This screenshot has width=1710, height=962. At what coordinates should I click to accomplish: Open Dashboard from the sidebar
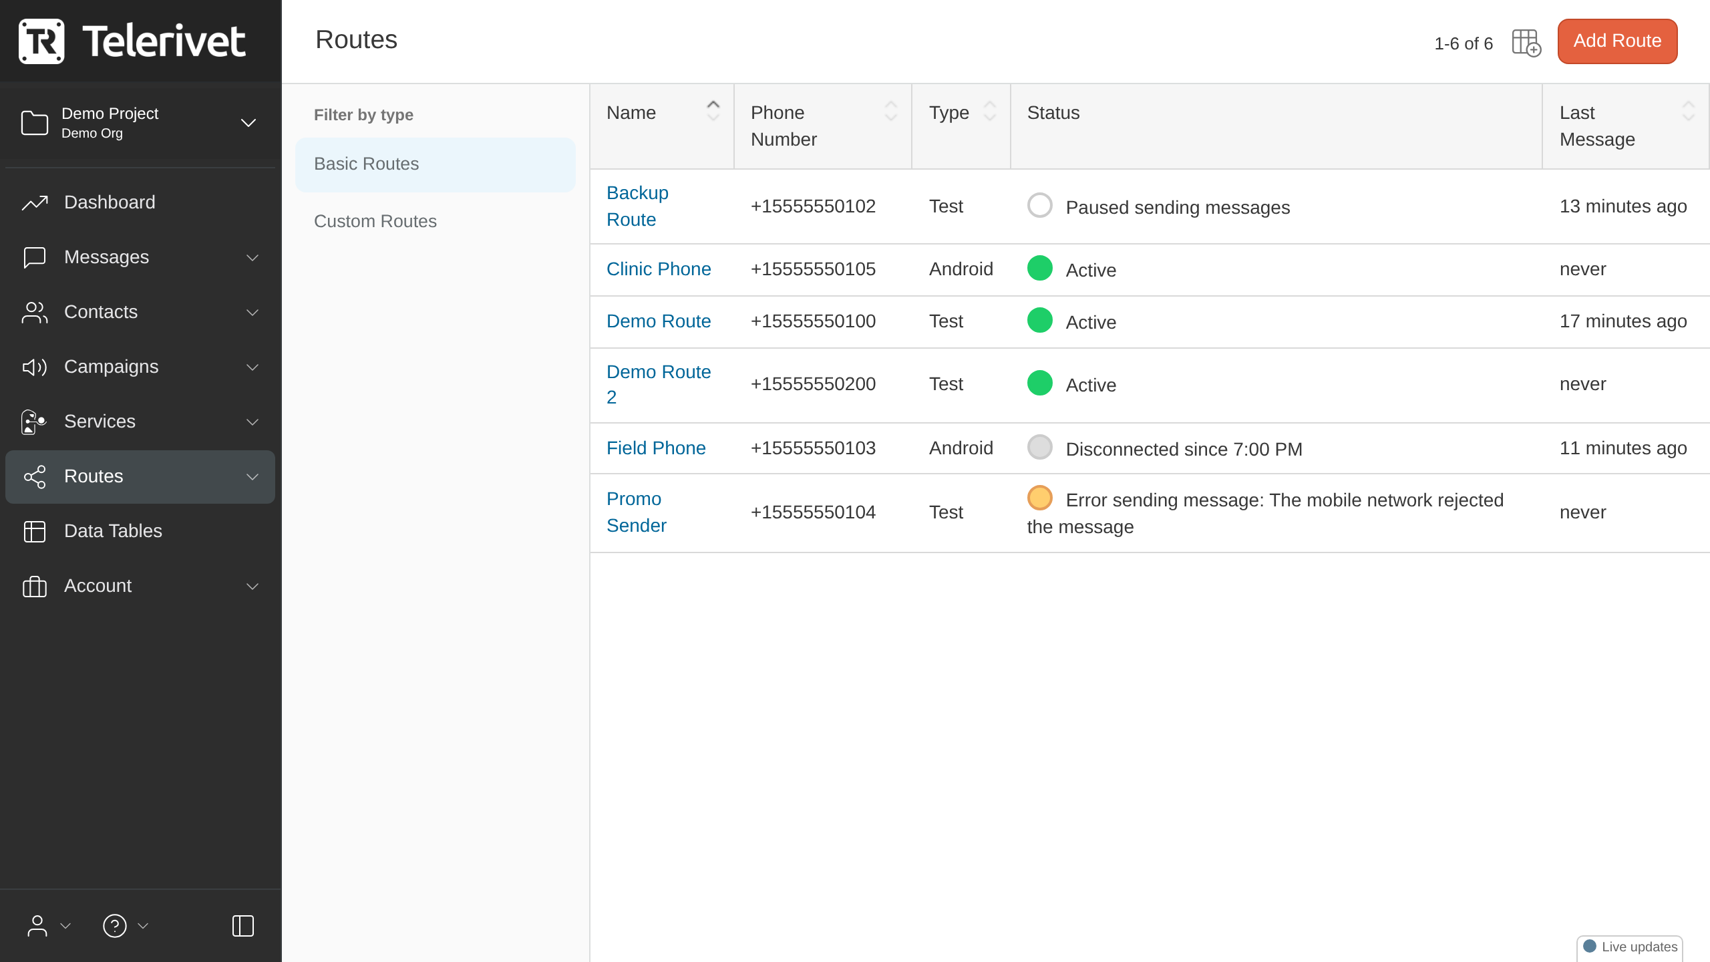click(140, 202)
